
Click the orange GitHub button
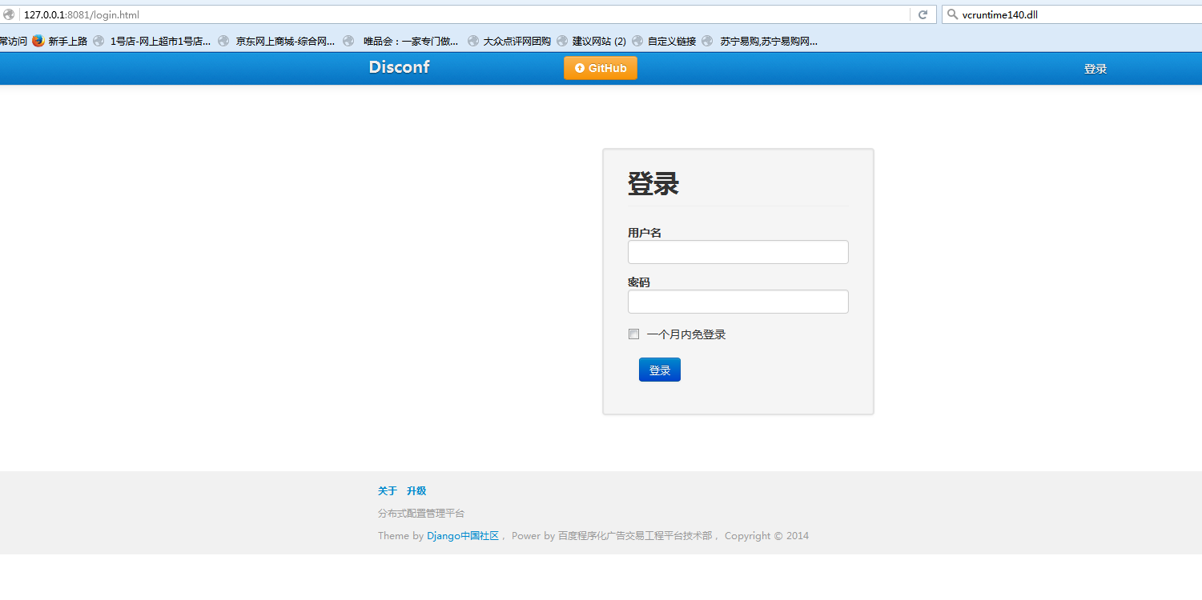(x=601, y=68)
